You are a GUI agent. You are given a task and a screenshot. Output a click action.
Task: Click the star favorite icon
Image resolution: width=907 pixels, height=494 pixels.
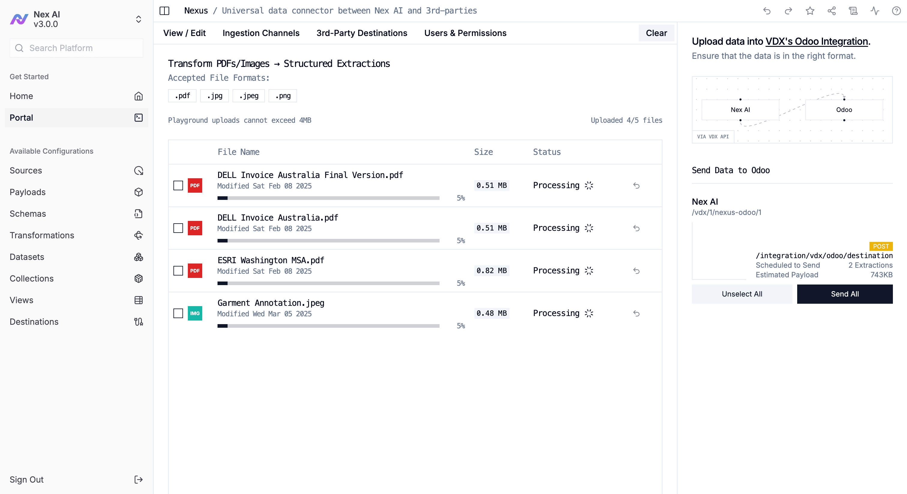pos(810,11)
